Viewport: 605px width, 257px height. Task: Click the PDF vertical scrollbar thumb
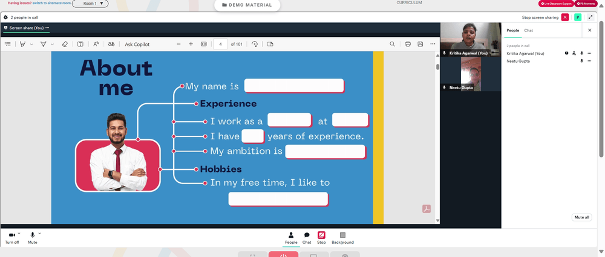437,66
